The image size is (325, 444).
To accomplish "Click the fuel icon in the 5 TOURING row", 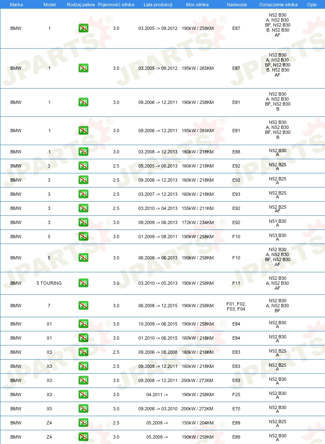I will pyautogui.click(x=83, y=283).
